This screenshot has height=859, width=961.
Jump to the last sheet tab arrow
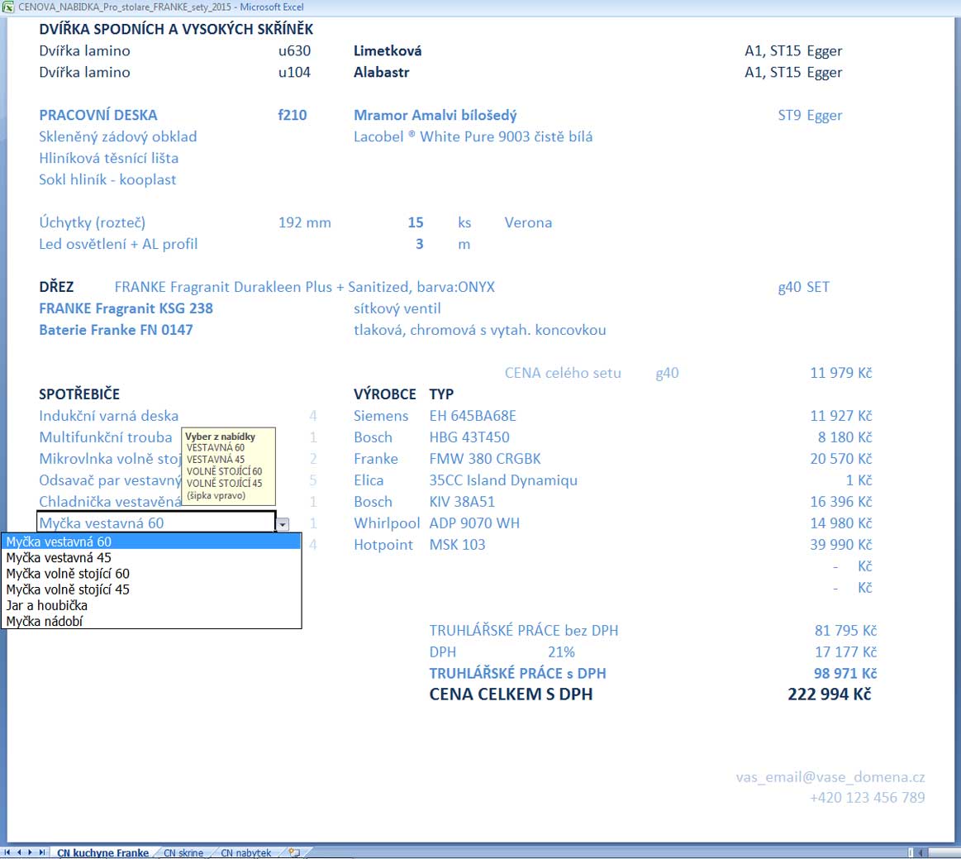point(41,852)
